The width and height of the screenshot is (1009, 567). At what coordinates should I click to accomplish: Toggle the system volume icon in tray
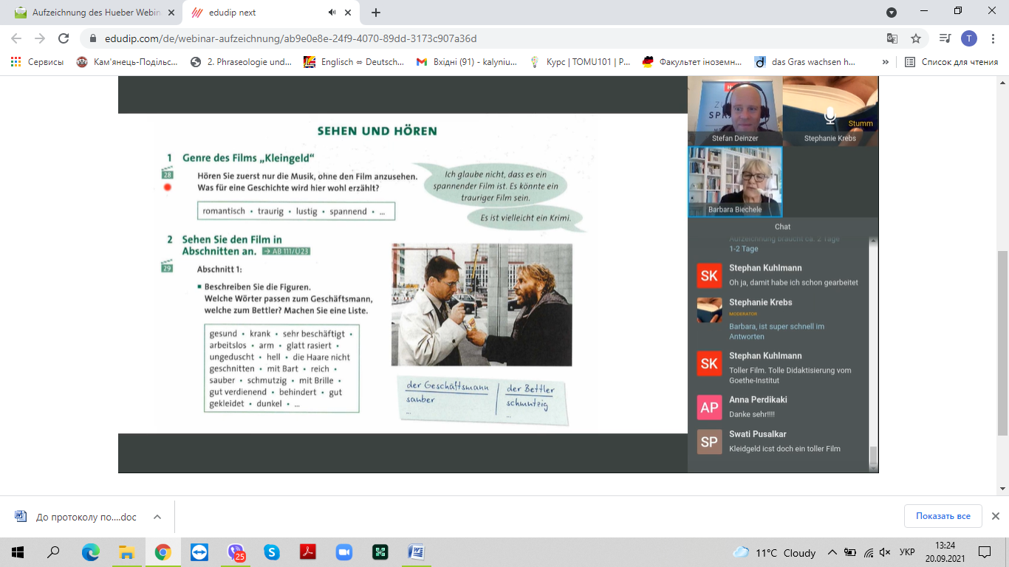tap(885, 552)
